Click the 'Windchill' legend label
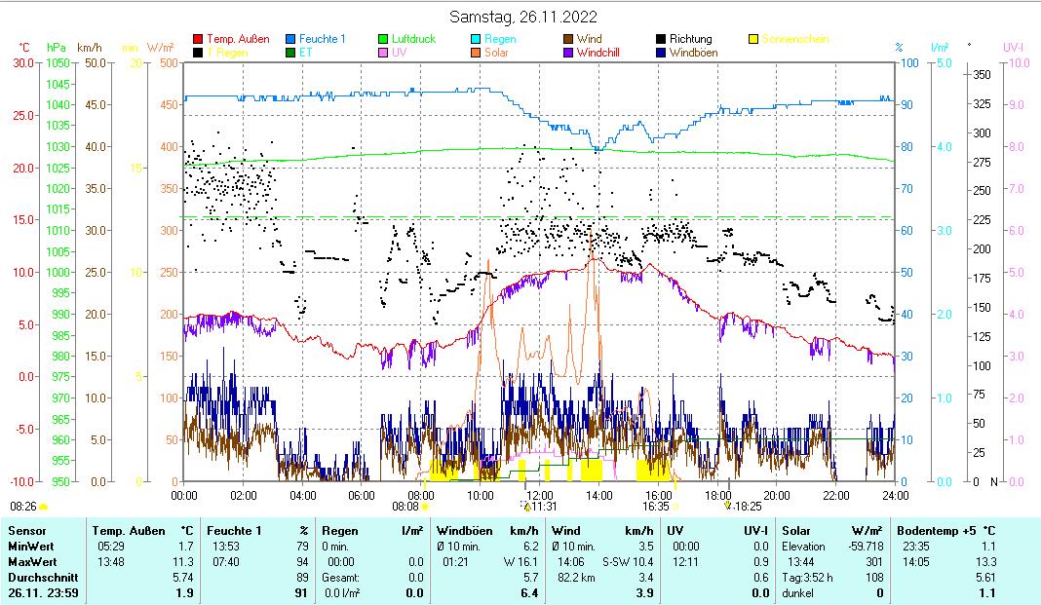The image size is (1041, 605). (x=598, y=53)
